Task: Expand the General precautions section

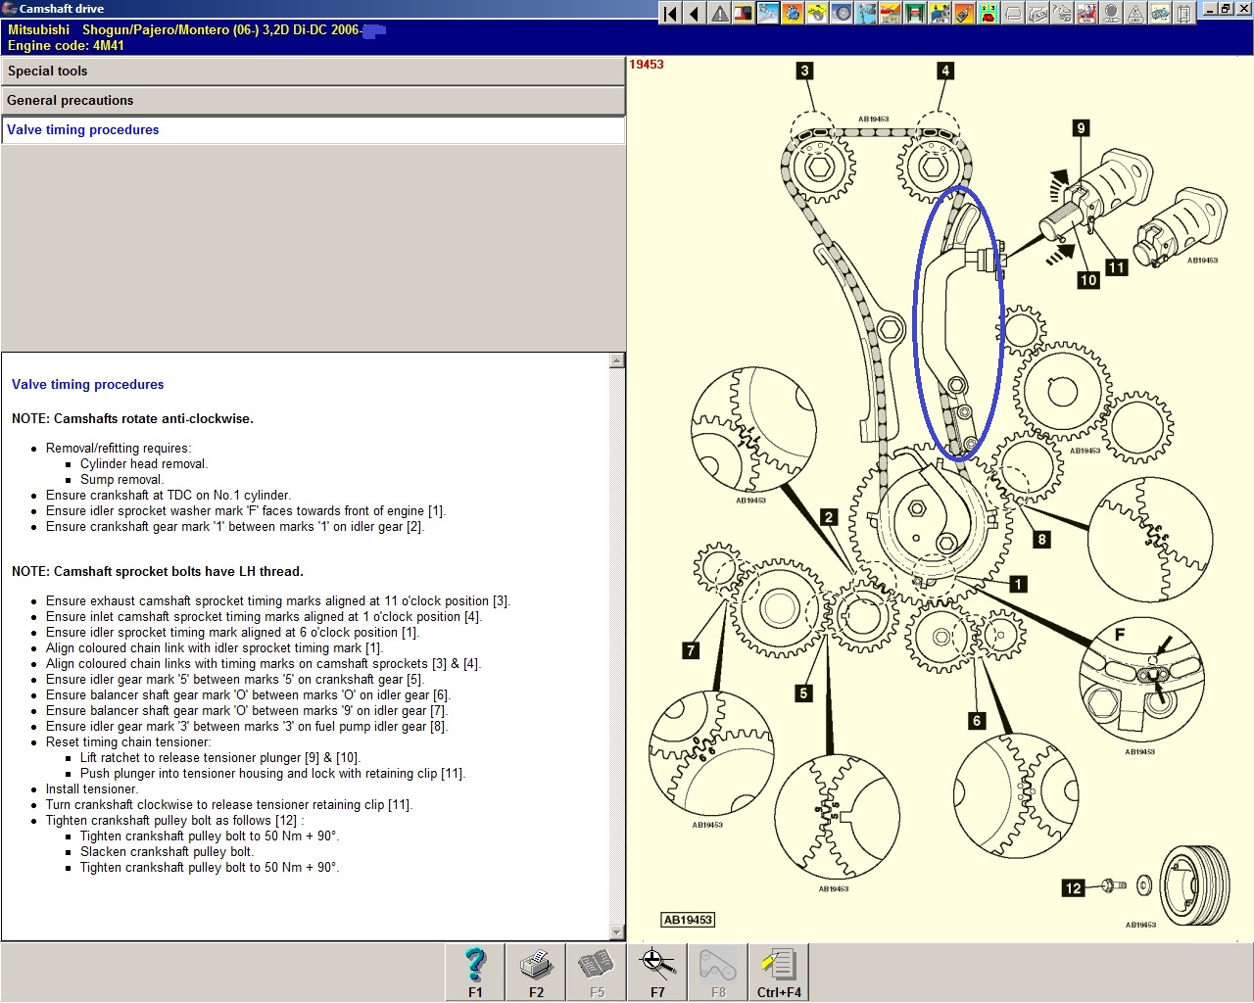Action: [313, 101]
